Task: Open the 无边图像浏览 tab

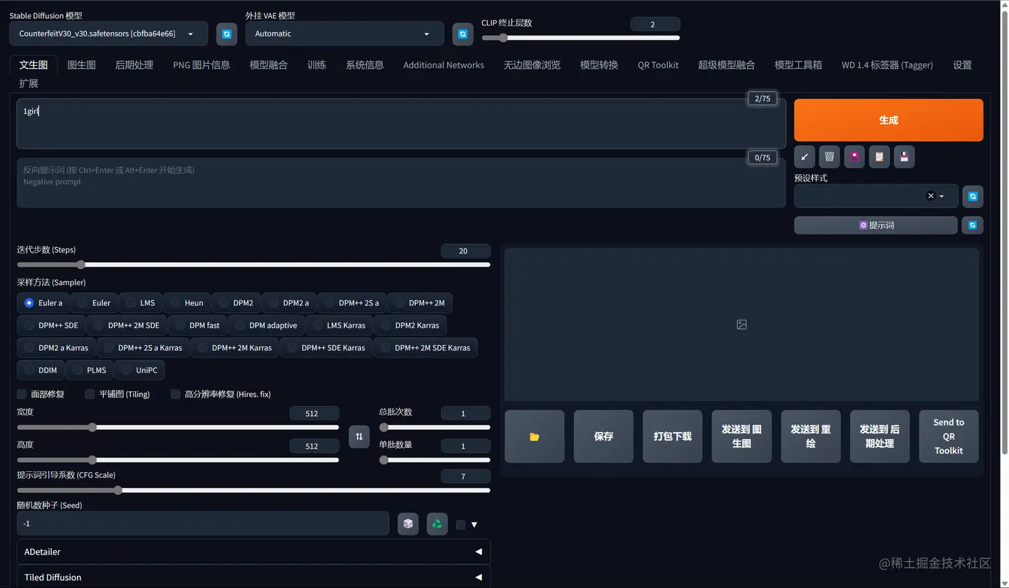Action: click(532, 65)
